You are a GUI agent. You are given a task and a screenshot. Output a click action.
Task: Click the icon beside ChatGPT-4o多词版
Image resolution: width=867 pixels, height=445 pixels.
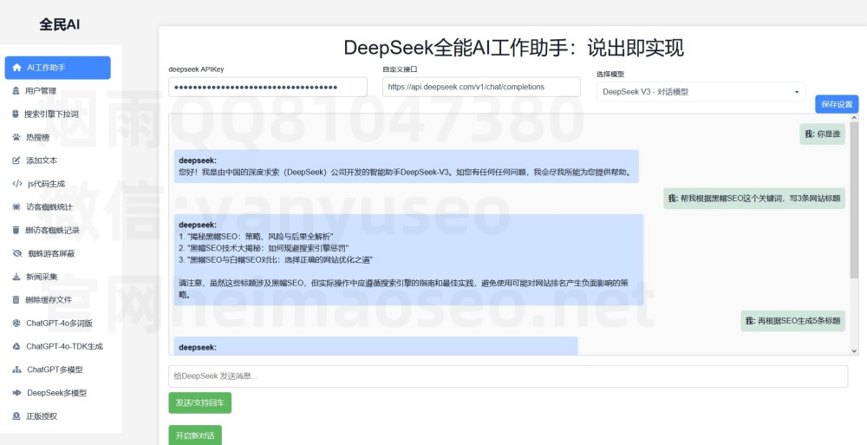[16, 324]
